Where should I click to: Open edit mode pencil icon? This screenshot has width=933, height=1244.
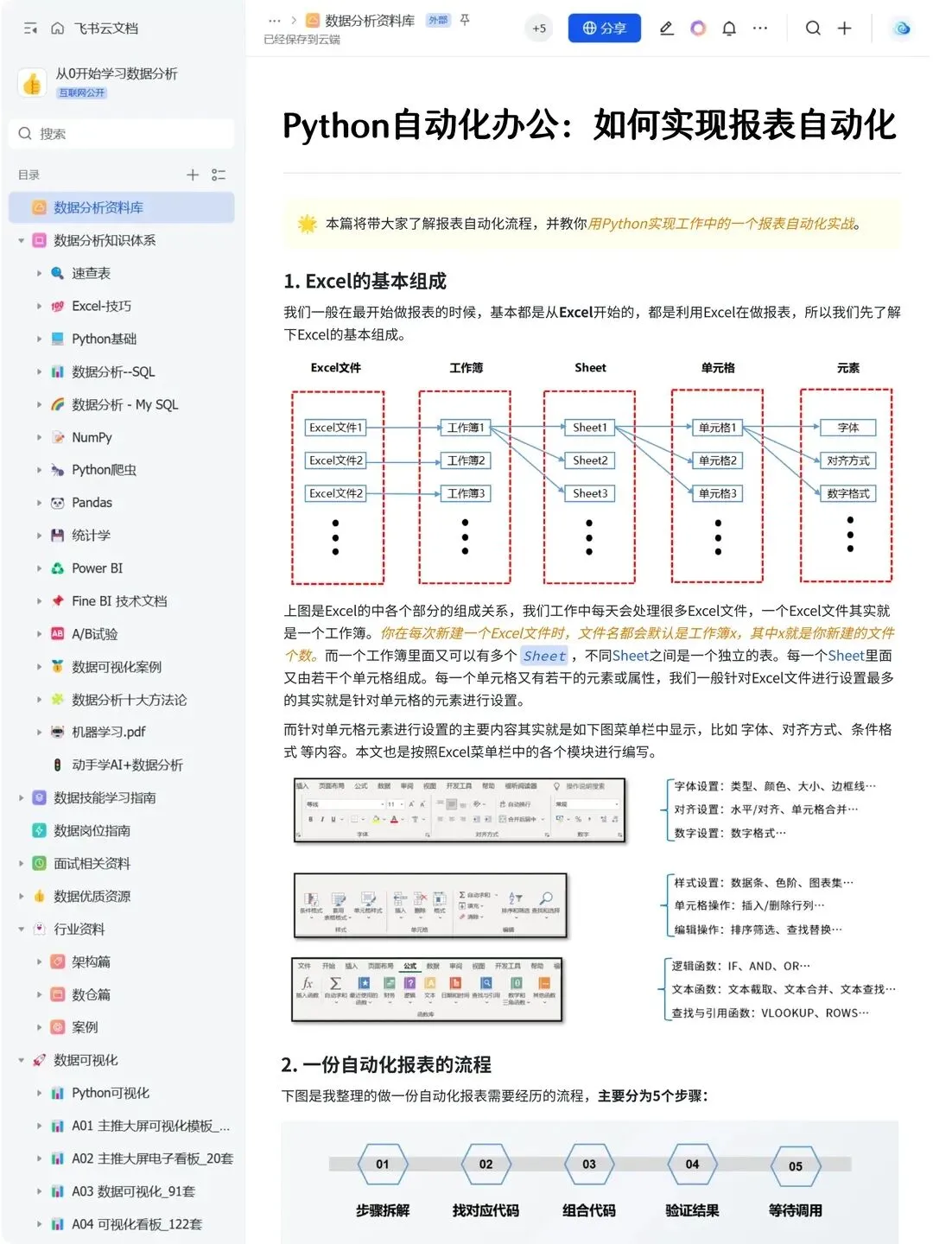[666, 29]
